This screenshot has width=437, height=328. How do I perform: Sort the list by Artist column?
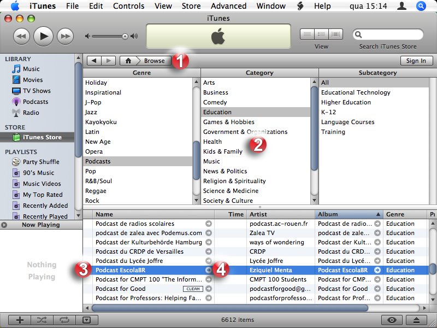click(281, 214)
